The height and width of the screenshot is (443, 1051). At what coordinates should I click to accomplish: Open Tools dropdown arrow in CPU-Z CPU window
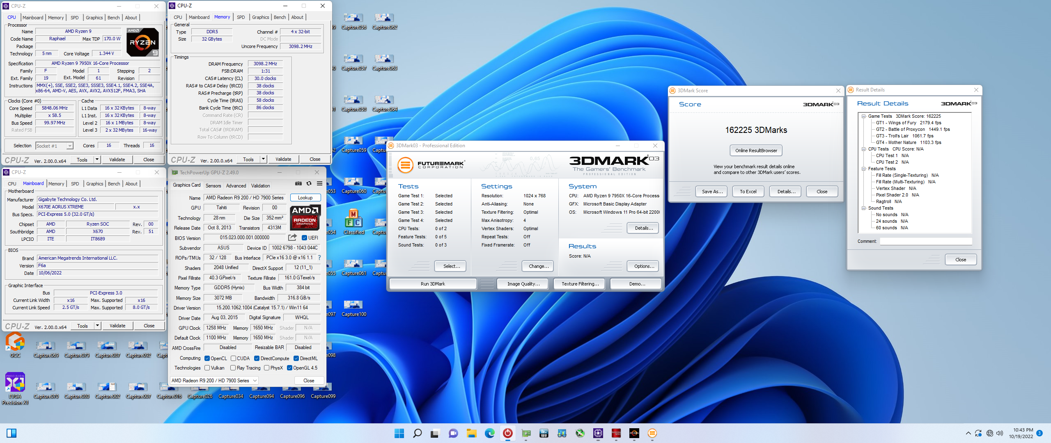pos(97,160)
